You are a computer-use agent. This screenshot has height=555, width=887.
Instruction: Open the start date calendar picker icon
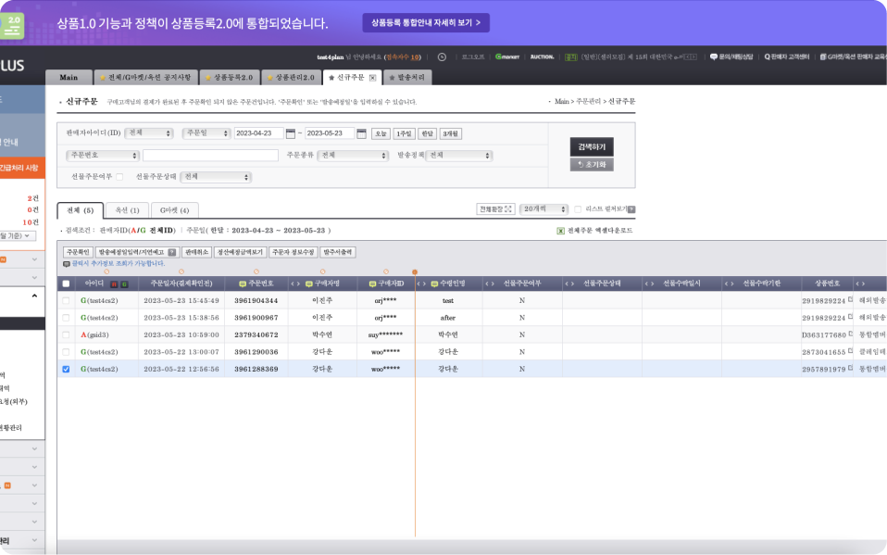tap(290, 133)
